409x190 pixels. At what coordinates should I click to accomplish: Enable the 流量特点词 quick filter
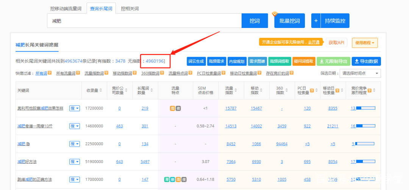point(178,73)
